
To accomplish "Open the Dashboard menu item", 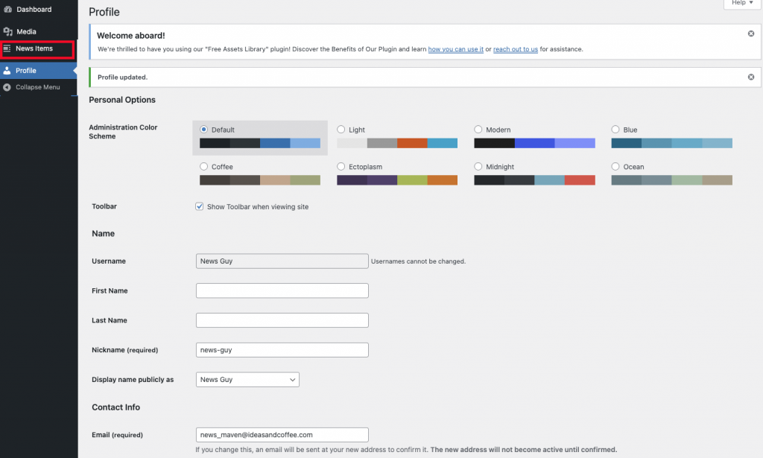I will 34,10.
